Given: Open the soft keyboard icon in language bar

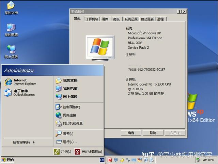Looking at the screenshot, I should (x=134, y=160).
